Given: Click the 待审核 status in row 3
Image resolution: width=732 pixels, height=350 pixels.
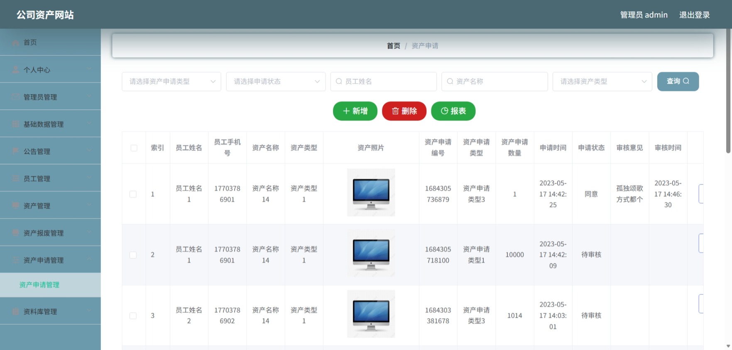Looking at the screenshot, I should pos(591,316).
